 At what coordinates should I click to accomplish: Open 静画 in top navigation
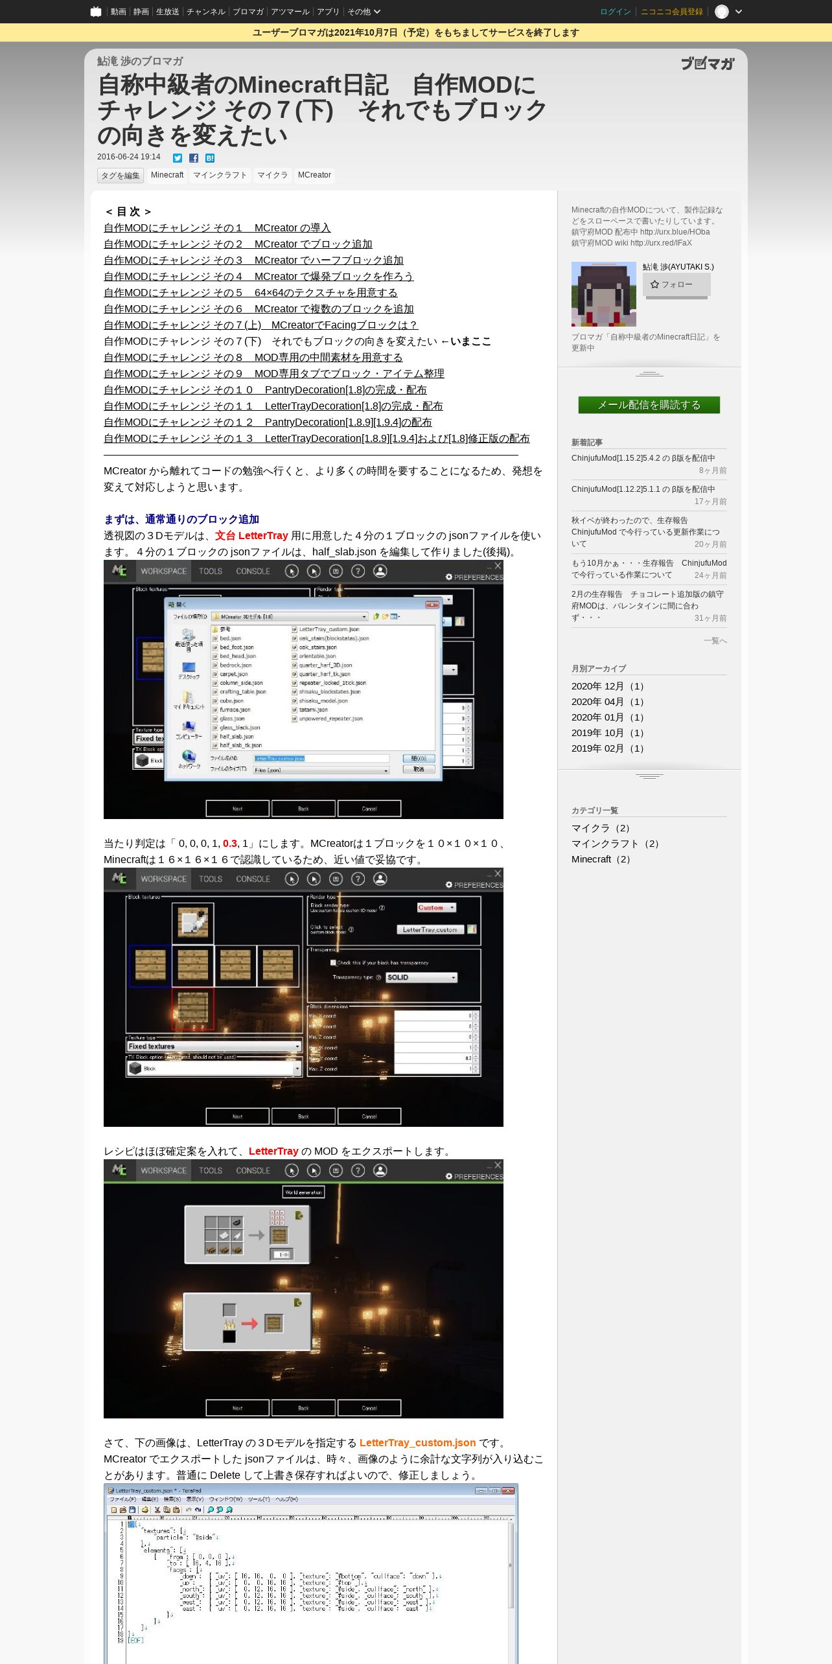141,12
